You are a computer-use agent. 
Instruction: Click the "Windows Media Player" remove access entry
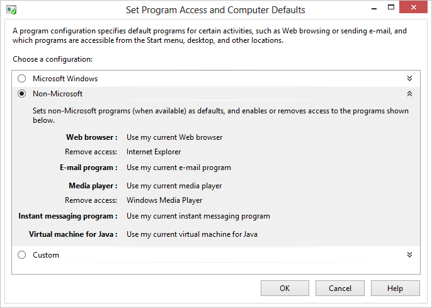(164, 200)
